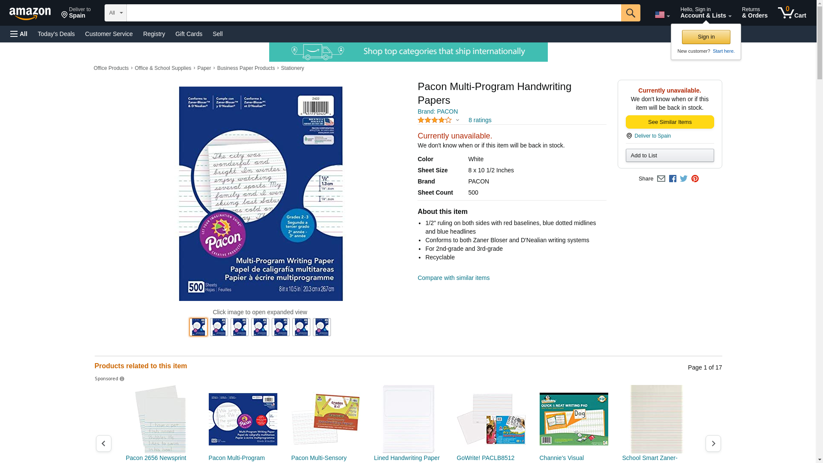This screenshot has height=463, width=823.
Task: Expand the star rating breakdown popover
Action: 438,120
